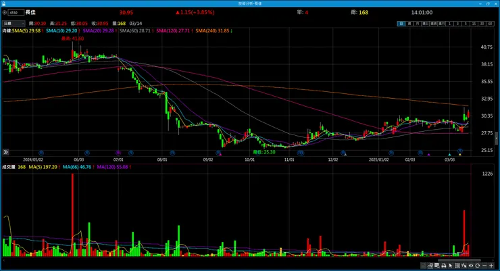Click the volume MA(120) 55.08 label
The width and height of the screenshot is (500, 271).
pyautogui.click(x=113, y=167)
